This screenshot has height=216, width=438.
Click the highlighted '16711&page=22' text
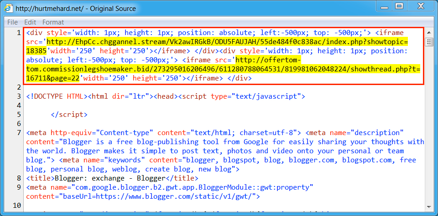pyautogui.click(x=53, y=79)
